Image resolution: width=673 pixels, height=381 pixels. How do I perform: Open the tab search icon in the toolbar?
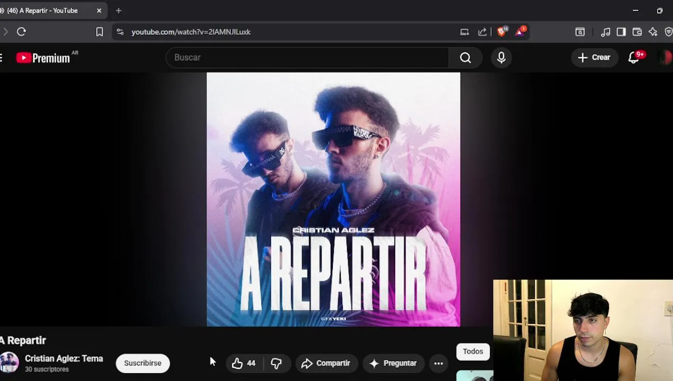click(580, 32)
